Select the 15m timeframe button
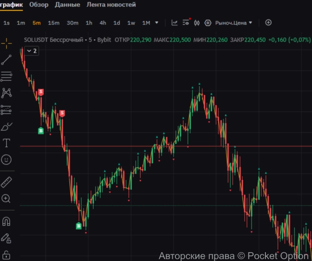The image size is (312, 261). click(54, 23)
